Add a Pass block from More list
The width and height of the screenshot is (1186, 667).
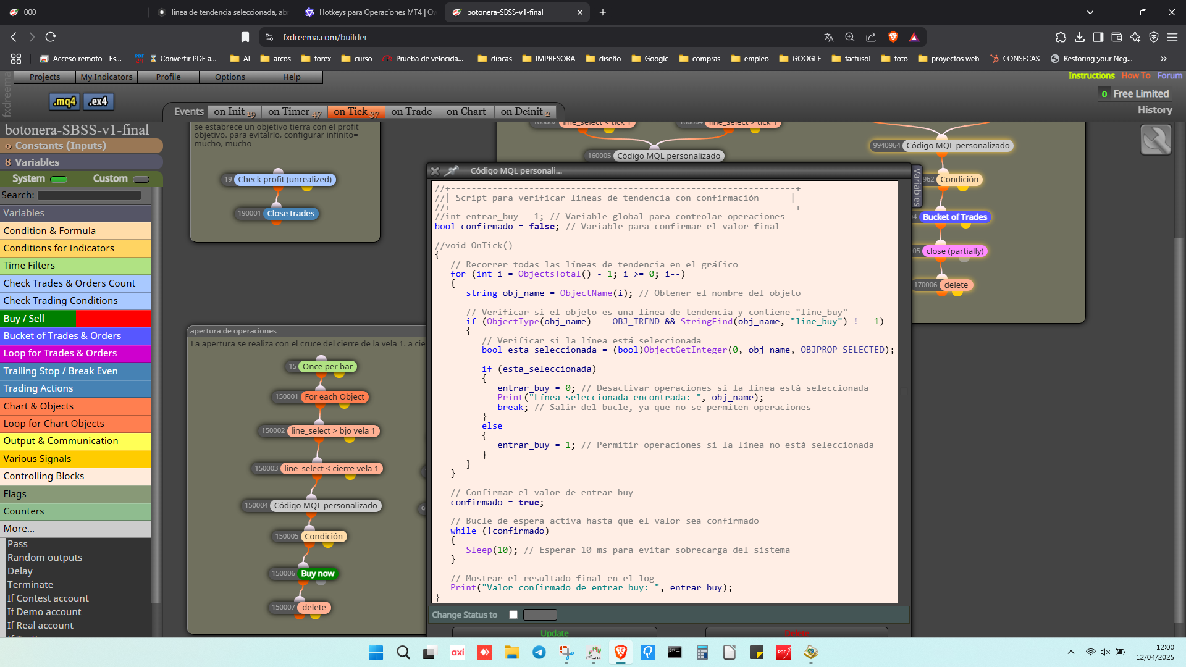[17, 544]
